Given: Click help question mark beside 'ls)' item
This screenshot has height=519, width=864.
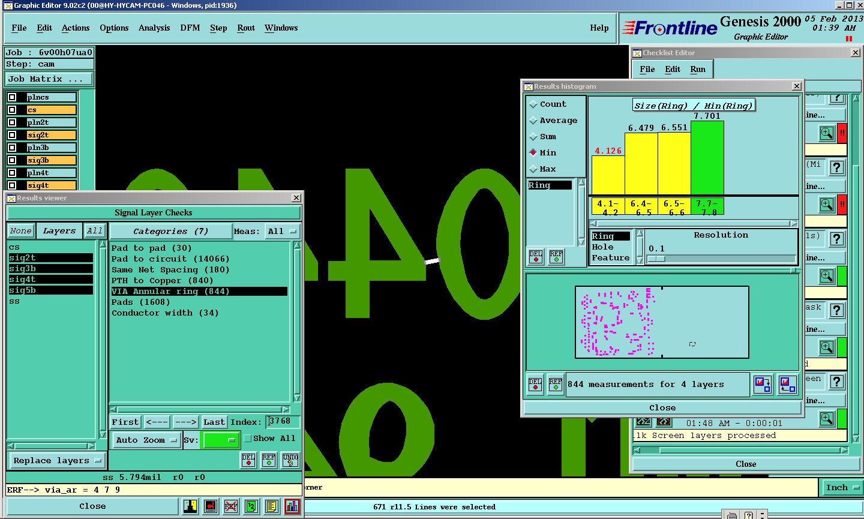Looking at the screenshot, I should click(837, 239).
